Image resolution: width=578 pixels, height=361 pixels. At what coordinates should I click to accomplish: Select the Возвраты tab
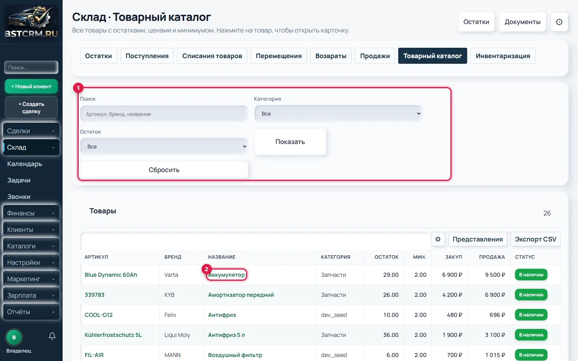click(x=331, y=56)
